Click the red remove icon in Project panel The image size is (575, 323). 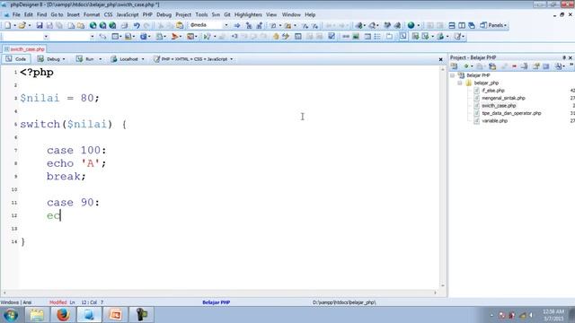514,66
